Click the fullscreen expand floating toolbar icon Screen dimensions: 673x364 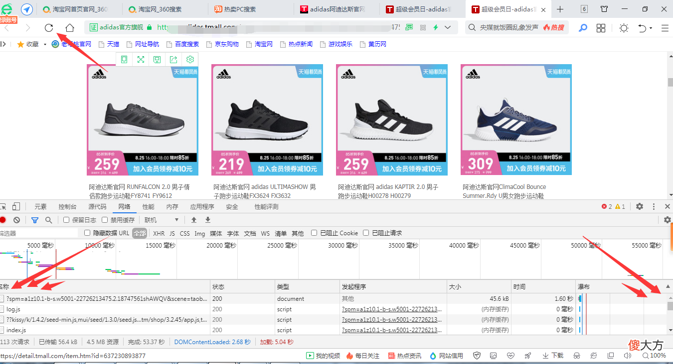coord(141,60)
